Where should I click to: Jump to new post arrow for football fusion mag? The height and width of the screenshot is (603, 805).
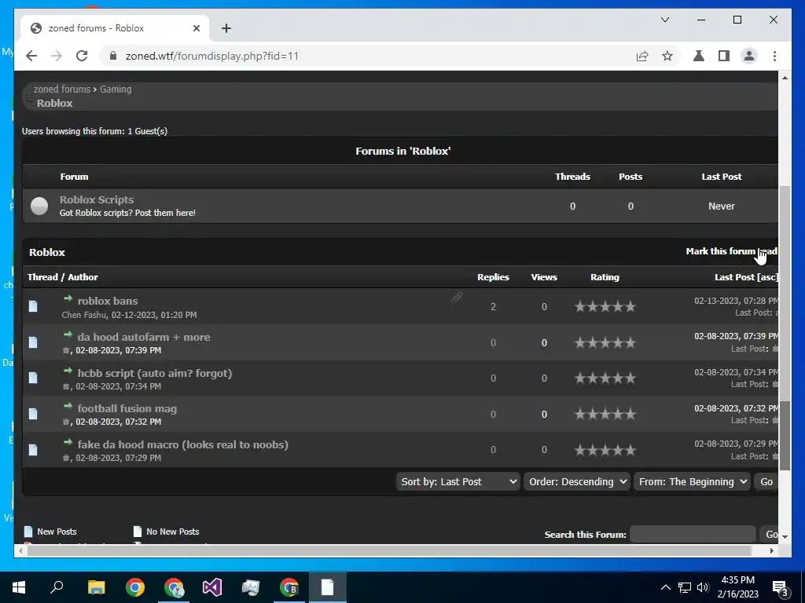(68, 406)
